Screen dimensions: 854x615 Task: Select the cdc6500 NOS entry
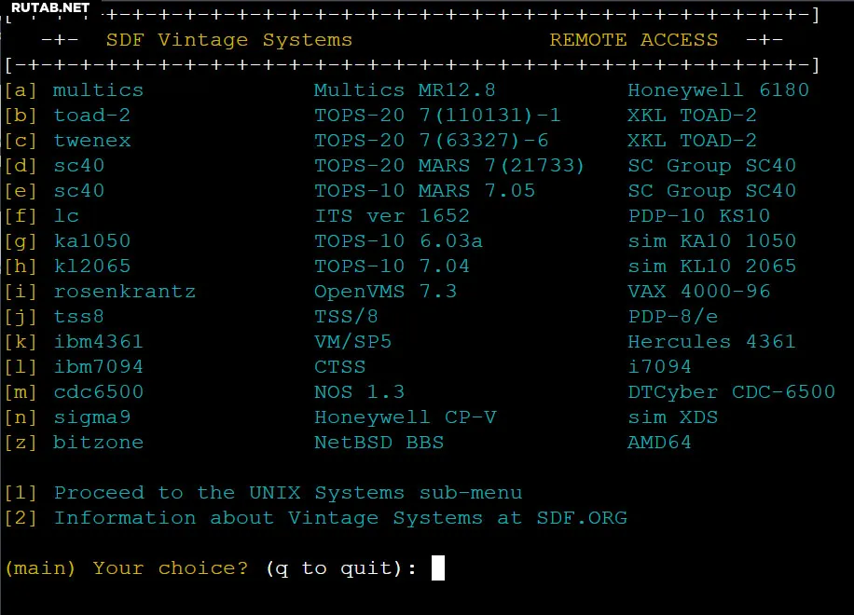[x=98, y=392]
